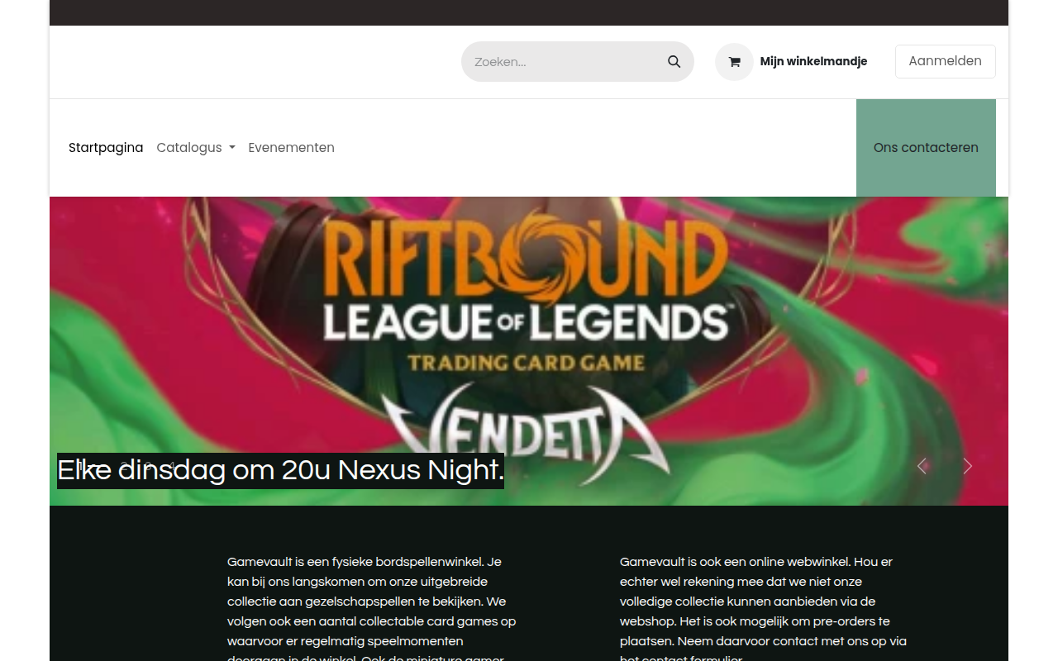
Task: Open the Startpagina menu item
Action: [106, 148]
